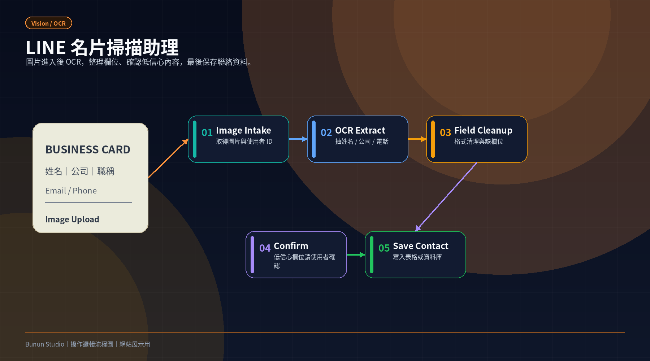Click the 取得圖片與使用者 ID description
This screenshot has height=361, width=650.
(x=244, y=142)
